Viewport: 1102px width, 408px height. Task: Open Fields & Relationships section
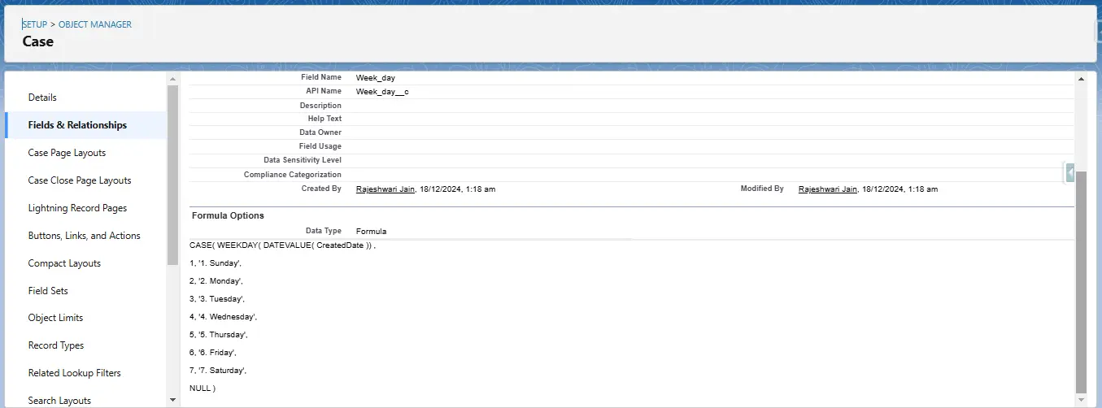click(77, 125)
